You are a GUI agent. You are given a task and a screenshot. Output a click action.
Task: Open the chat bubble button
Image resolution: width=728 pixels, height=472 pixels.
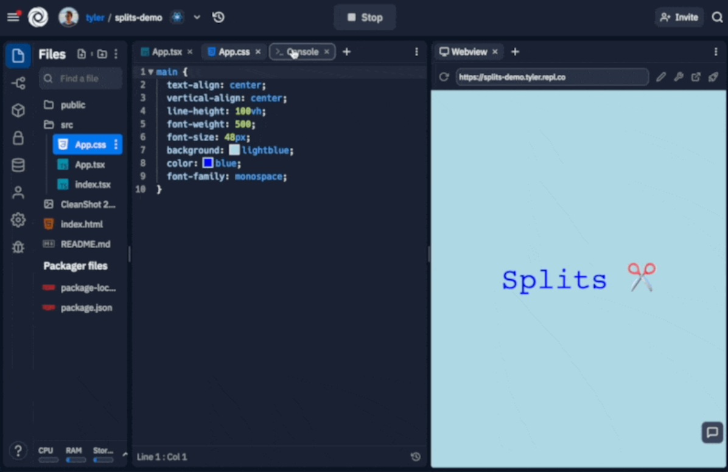click(712, 432)
